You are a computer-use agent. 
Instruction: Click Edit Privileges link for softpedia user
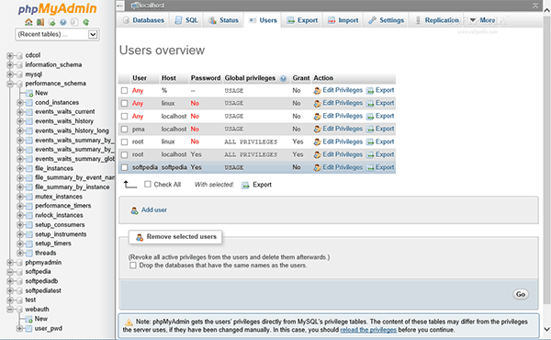pos(343,167)
